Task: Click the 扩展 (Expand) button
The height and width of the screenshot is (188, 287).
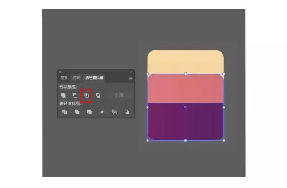Action: tap(119, 95)
